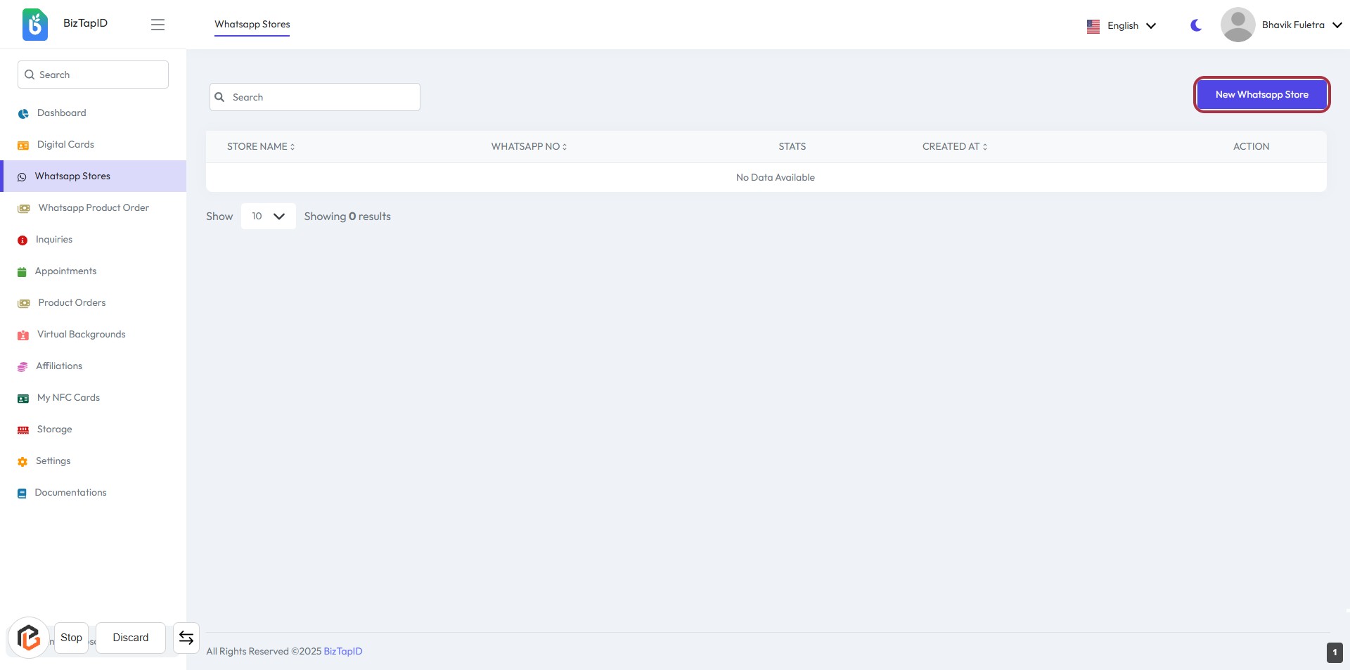The image size is (1350, 670).
Task: Select the Whatsapp Stores top tab
Action: (252, 25)
